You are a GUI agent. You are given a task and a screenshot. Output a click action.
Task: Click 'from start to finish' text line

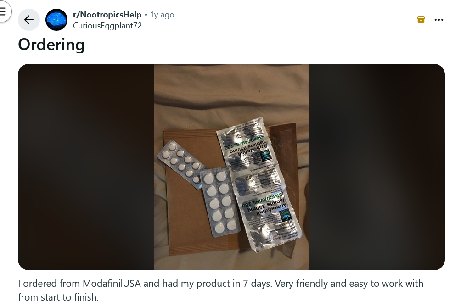[58, 297]
